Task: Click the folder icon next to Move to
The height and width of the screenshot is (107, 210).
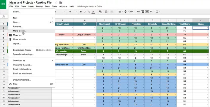Action: pyautogui.click(x=10, y=35)
